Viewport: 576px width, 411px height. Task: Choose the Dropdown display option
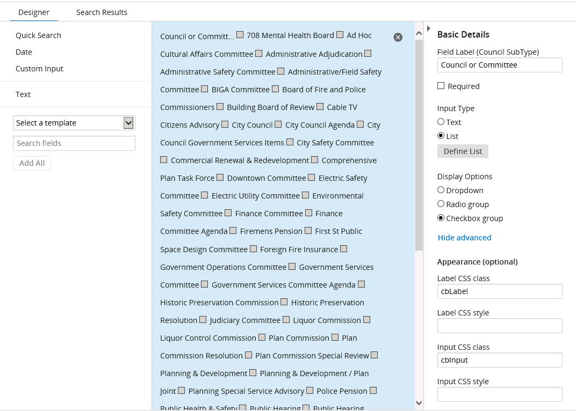[x=441, y=190]
